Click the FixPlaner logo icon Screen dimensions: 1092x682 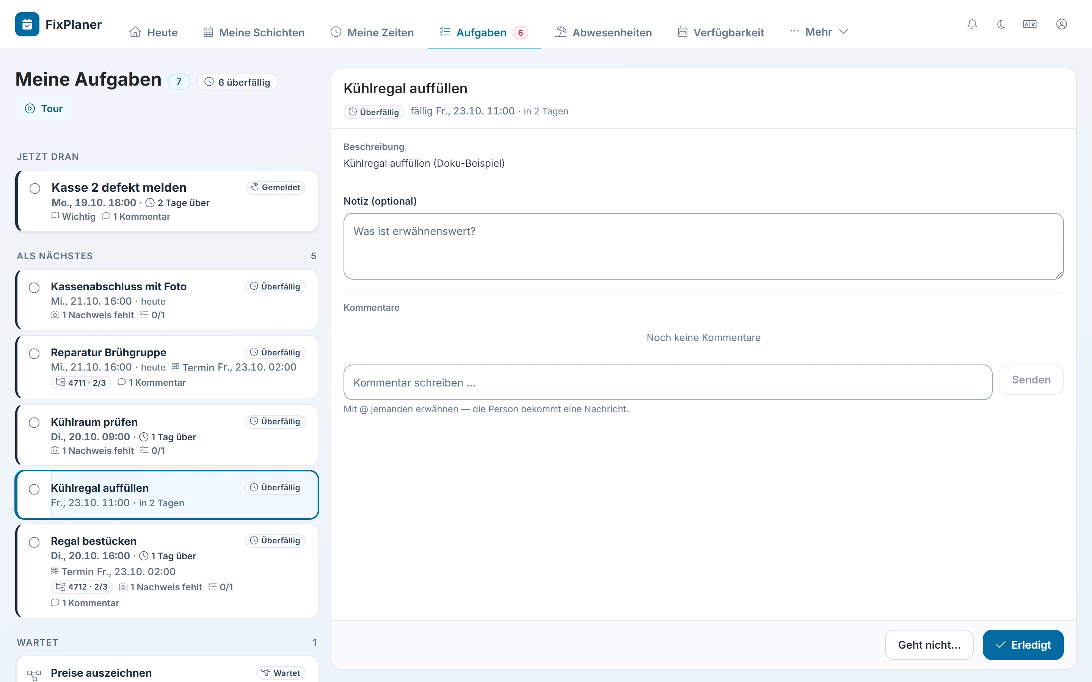coord(27,24)
